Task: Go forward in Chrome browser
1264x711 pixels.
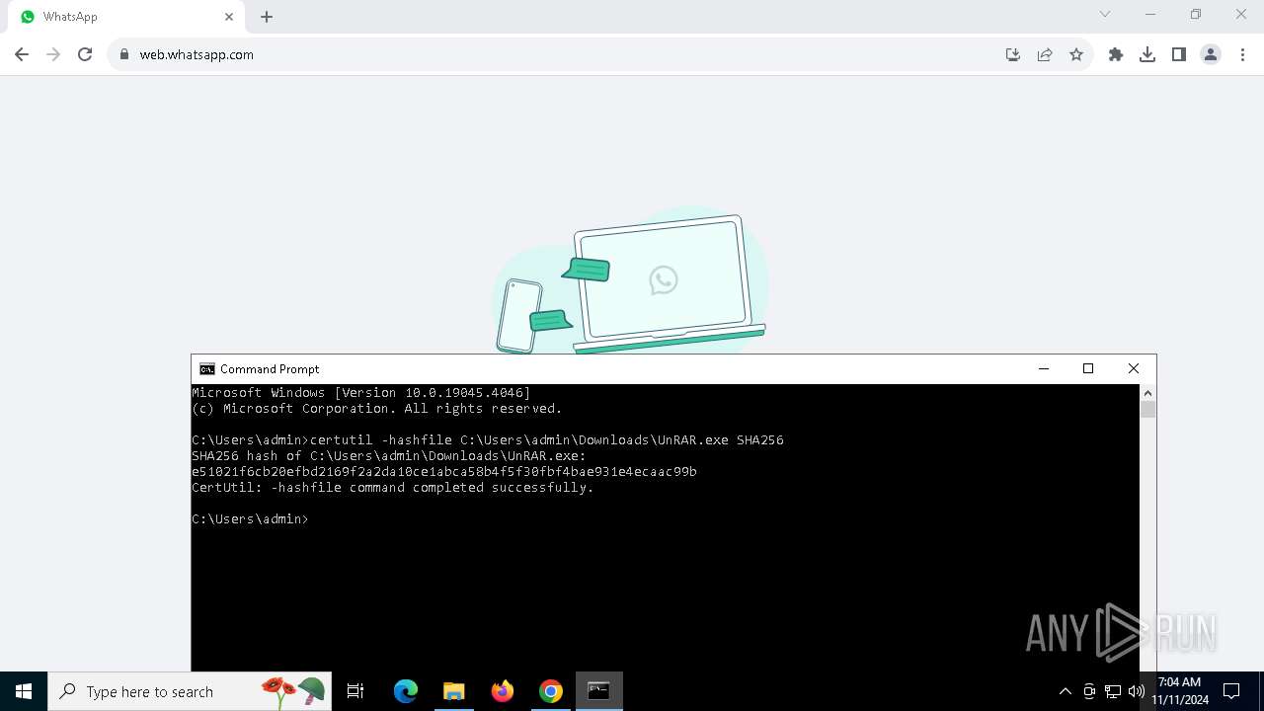Action: (53, 54)
